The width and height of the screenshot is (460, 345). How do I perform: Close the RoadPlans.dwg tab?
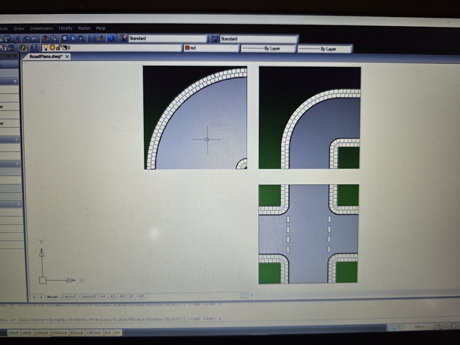click(67, 57)
